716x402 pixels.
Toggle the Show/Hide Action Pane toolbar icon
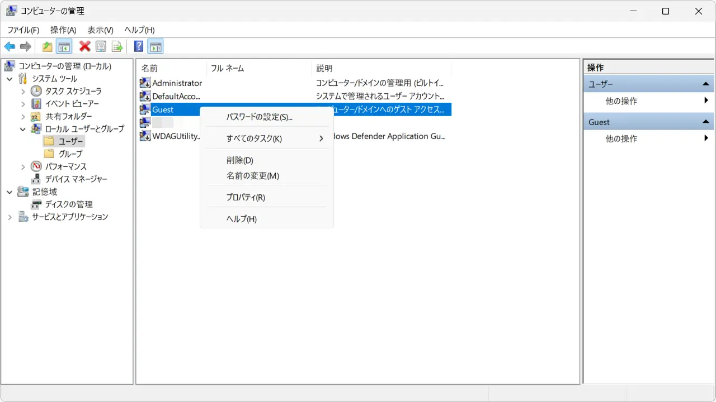[156, 46]
